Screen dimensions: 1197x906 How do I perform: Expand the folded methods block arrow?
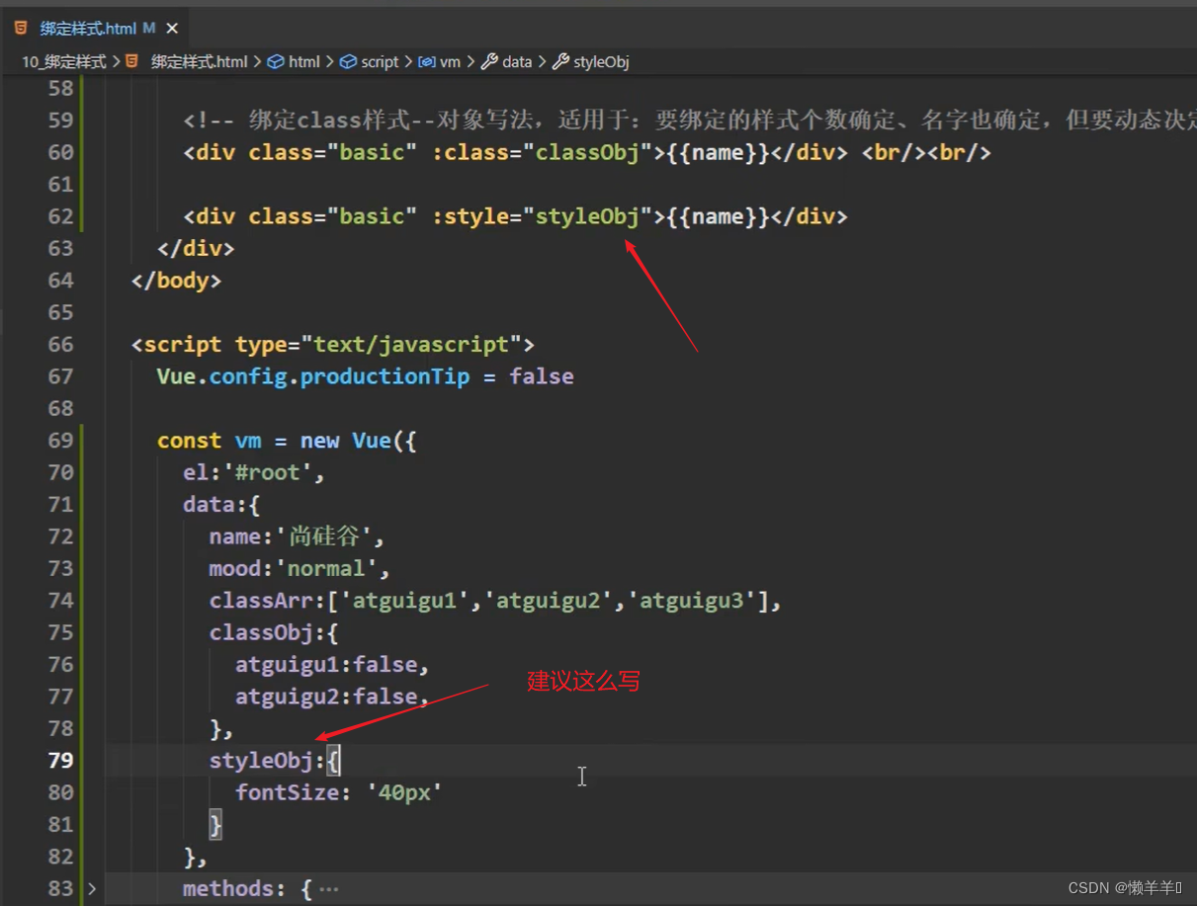92,888
